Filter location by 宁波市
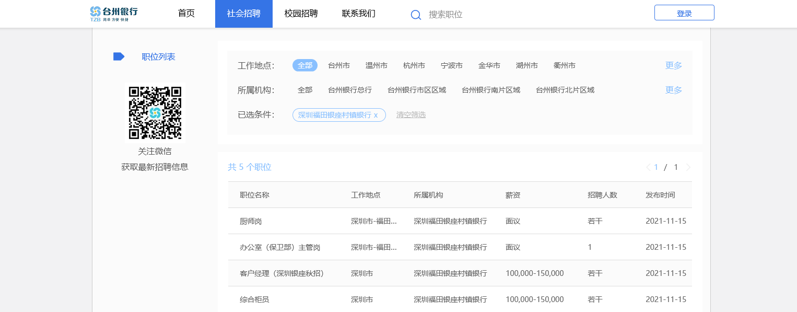The width and height of the screenshot is (797, 312). coord(452,65)
